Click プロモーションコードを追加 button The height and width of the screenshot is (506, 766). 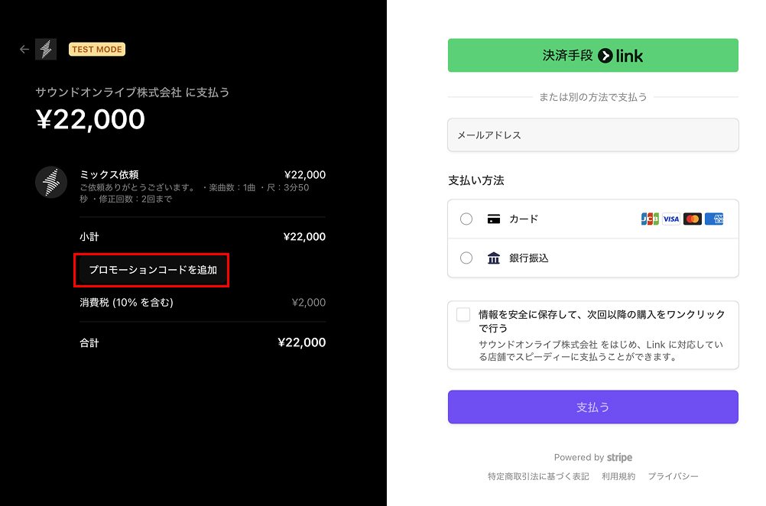tap(152, 270)
